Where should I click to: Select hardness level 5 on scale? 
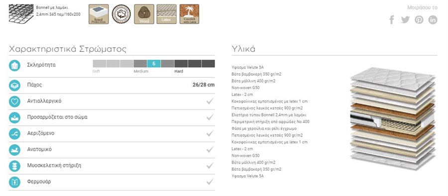coord(154,64)
